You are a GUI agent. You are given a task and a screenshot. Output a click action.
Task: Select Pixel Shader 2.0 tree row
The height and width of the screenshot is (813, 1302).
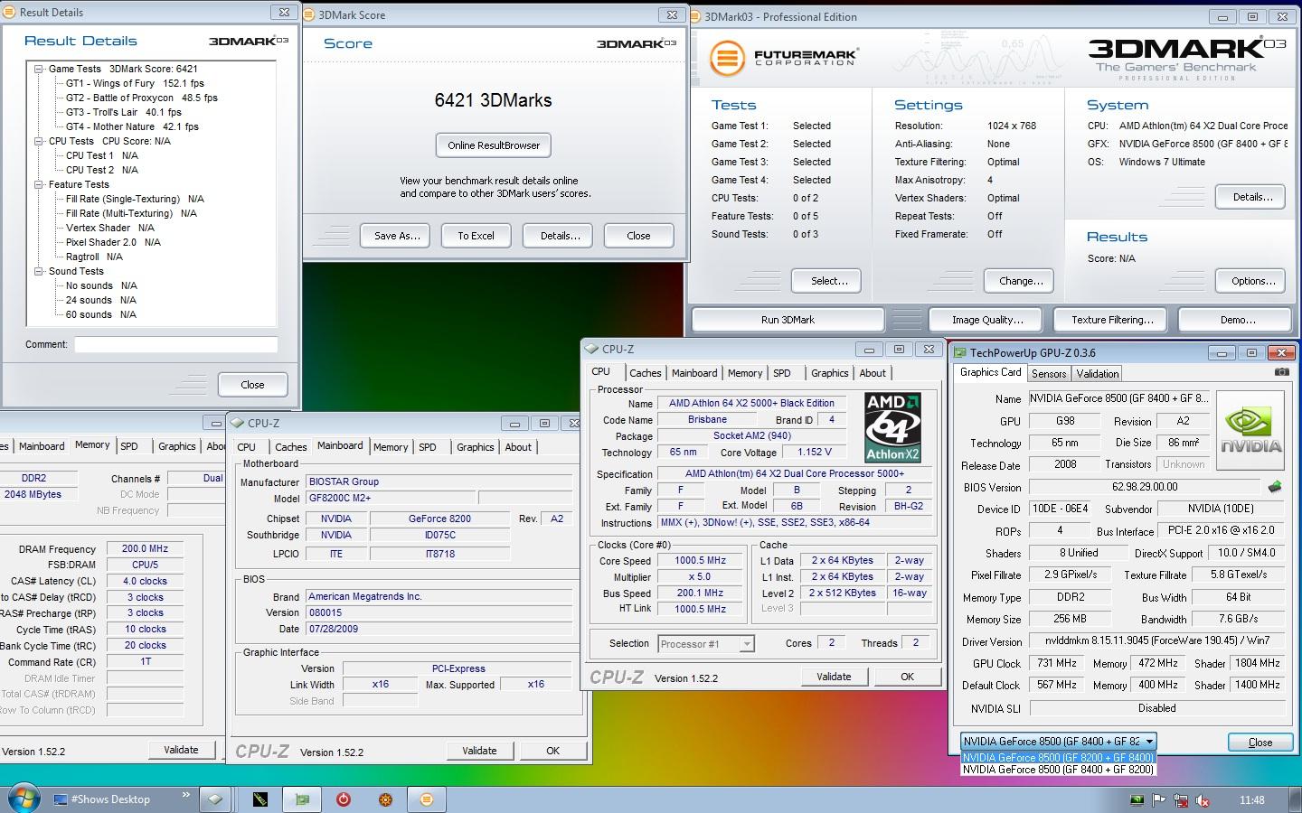tap(113, 242)
